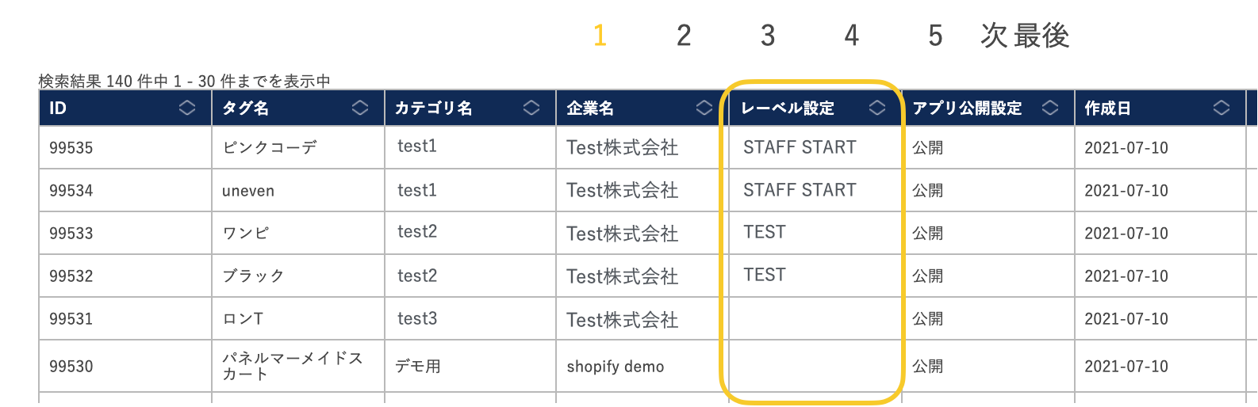Click sort icon beside レーベル設定

click(x=877, y=108)
